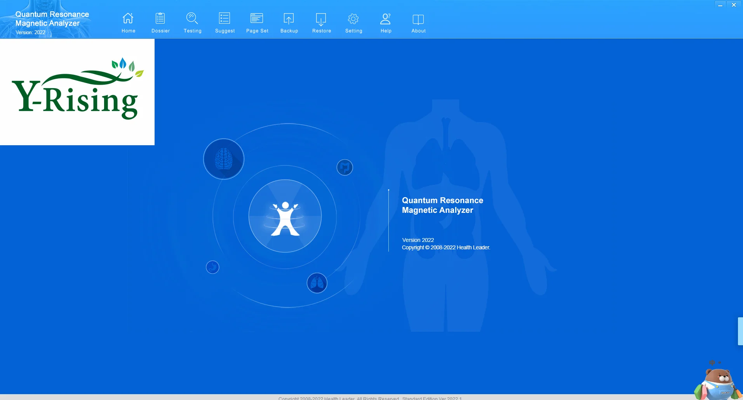Select the brain organ icon
Screen dimensions: 743x400
click(224, 159)
